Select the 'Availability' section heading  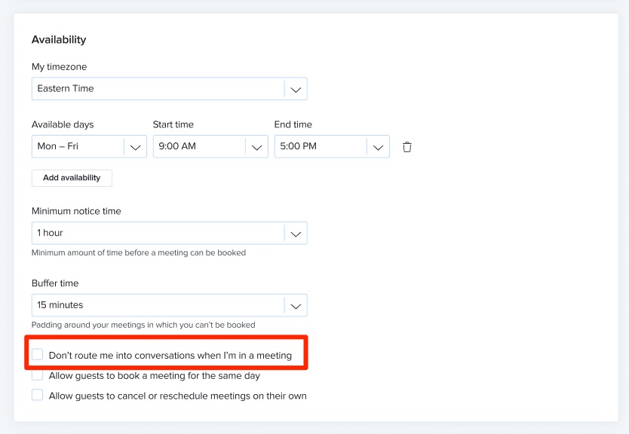tap(59, 40)
